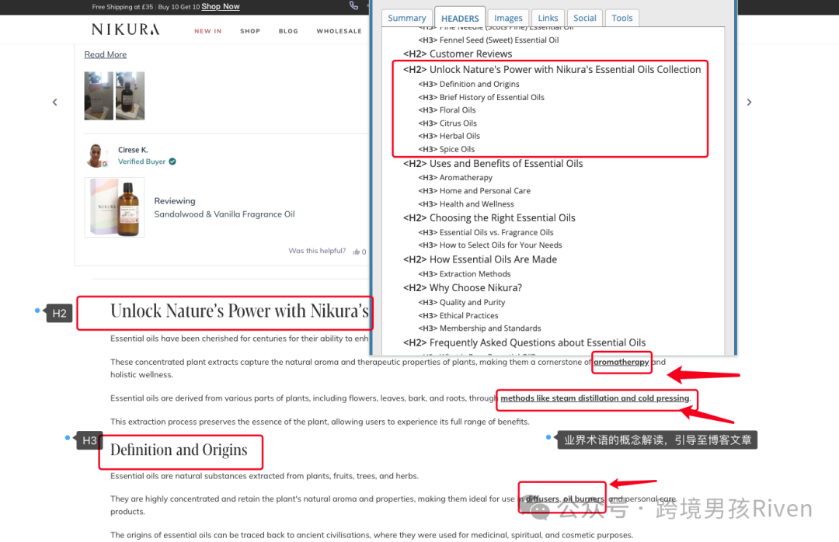Select the H3 Membership and Standards row
Viewport: 839px width, 542px height.
[x=479, y=328]
